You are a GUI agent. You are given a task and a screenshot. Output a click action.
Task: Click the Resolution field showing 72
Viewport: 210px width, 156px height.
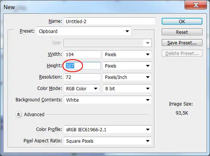[82, 77]
